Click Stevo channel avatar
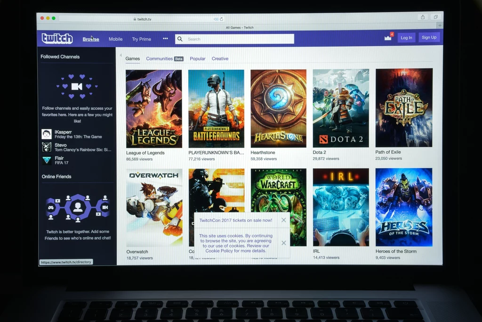The height and width of the screenshot is (322, 482). 47,147
